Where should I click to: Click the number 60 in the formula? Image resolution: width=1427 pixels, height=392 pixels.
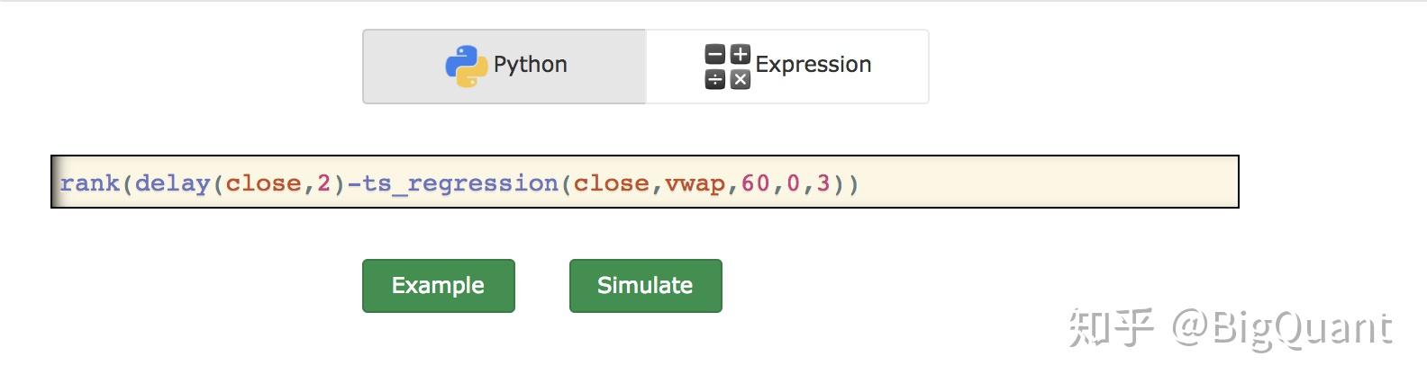(x=756, y=183)
